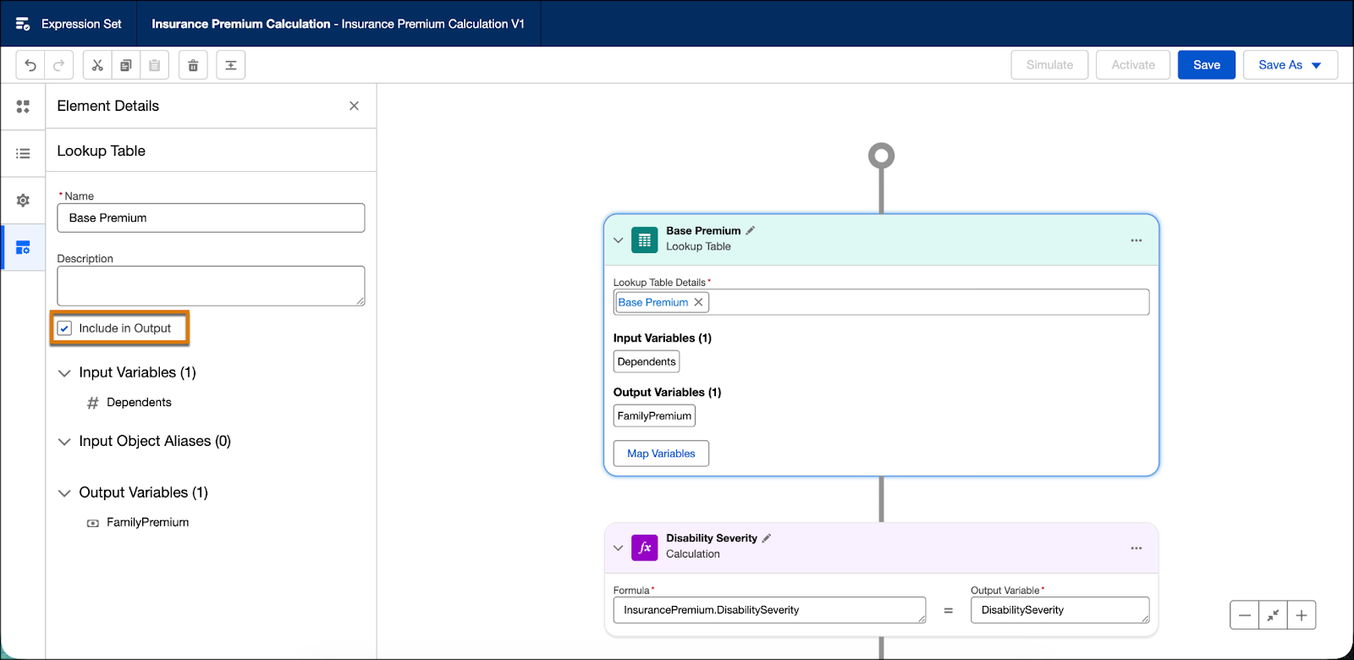This screenshot has width=1354, height=660.
Task: Copy the selected element
Action: point(126,65)
